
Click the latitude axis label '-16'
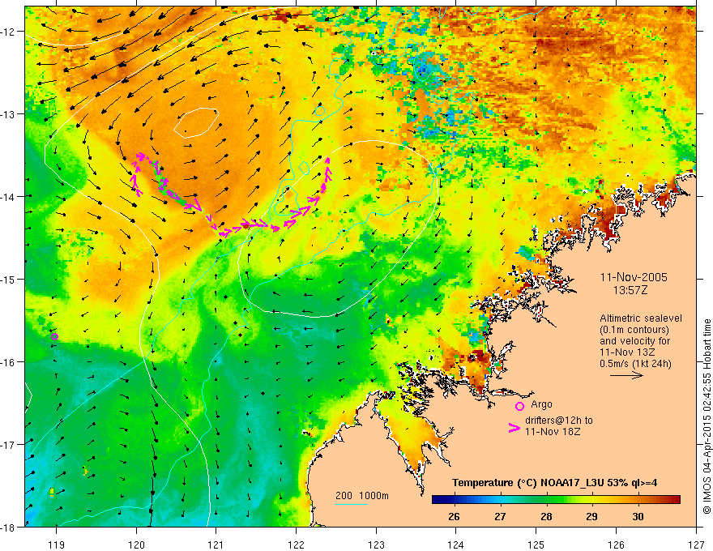pyautogui.click(x=8, y=362)
